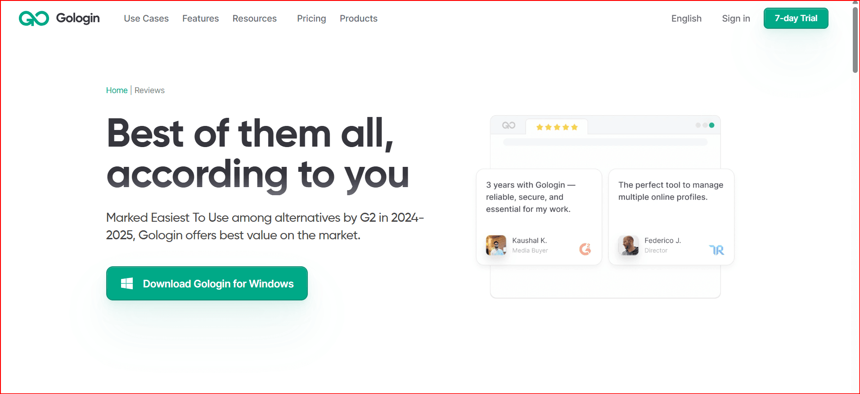Click the TR logo on Federico's review
Screen dimensions: 860x394
click(x=716, y=250)
